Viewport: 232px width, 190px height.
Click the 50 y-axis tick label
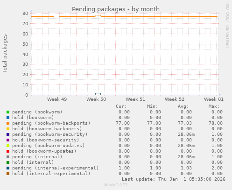[25, 44]
